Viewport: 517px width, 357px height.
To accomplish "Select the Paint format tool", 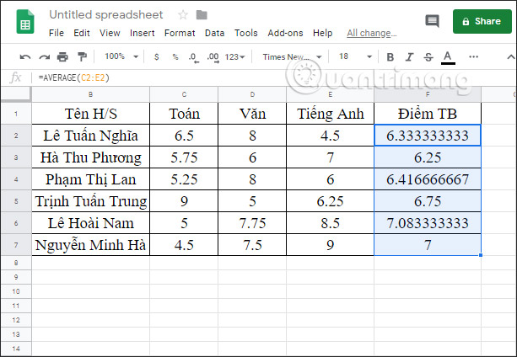I will tap(82, 57).
